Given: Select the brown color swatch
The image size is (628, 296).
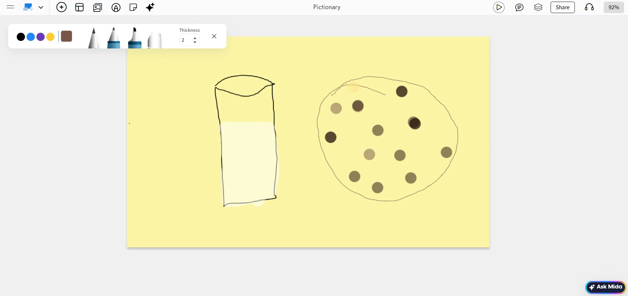Looking at the screenshot, I should [x=66, y=36].
